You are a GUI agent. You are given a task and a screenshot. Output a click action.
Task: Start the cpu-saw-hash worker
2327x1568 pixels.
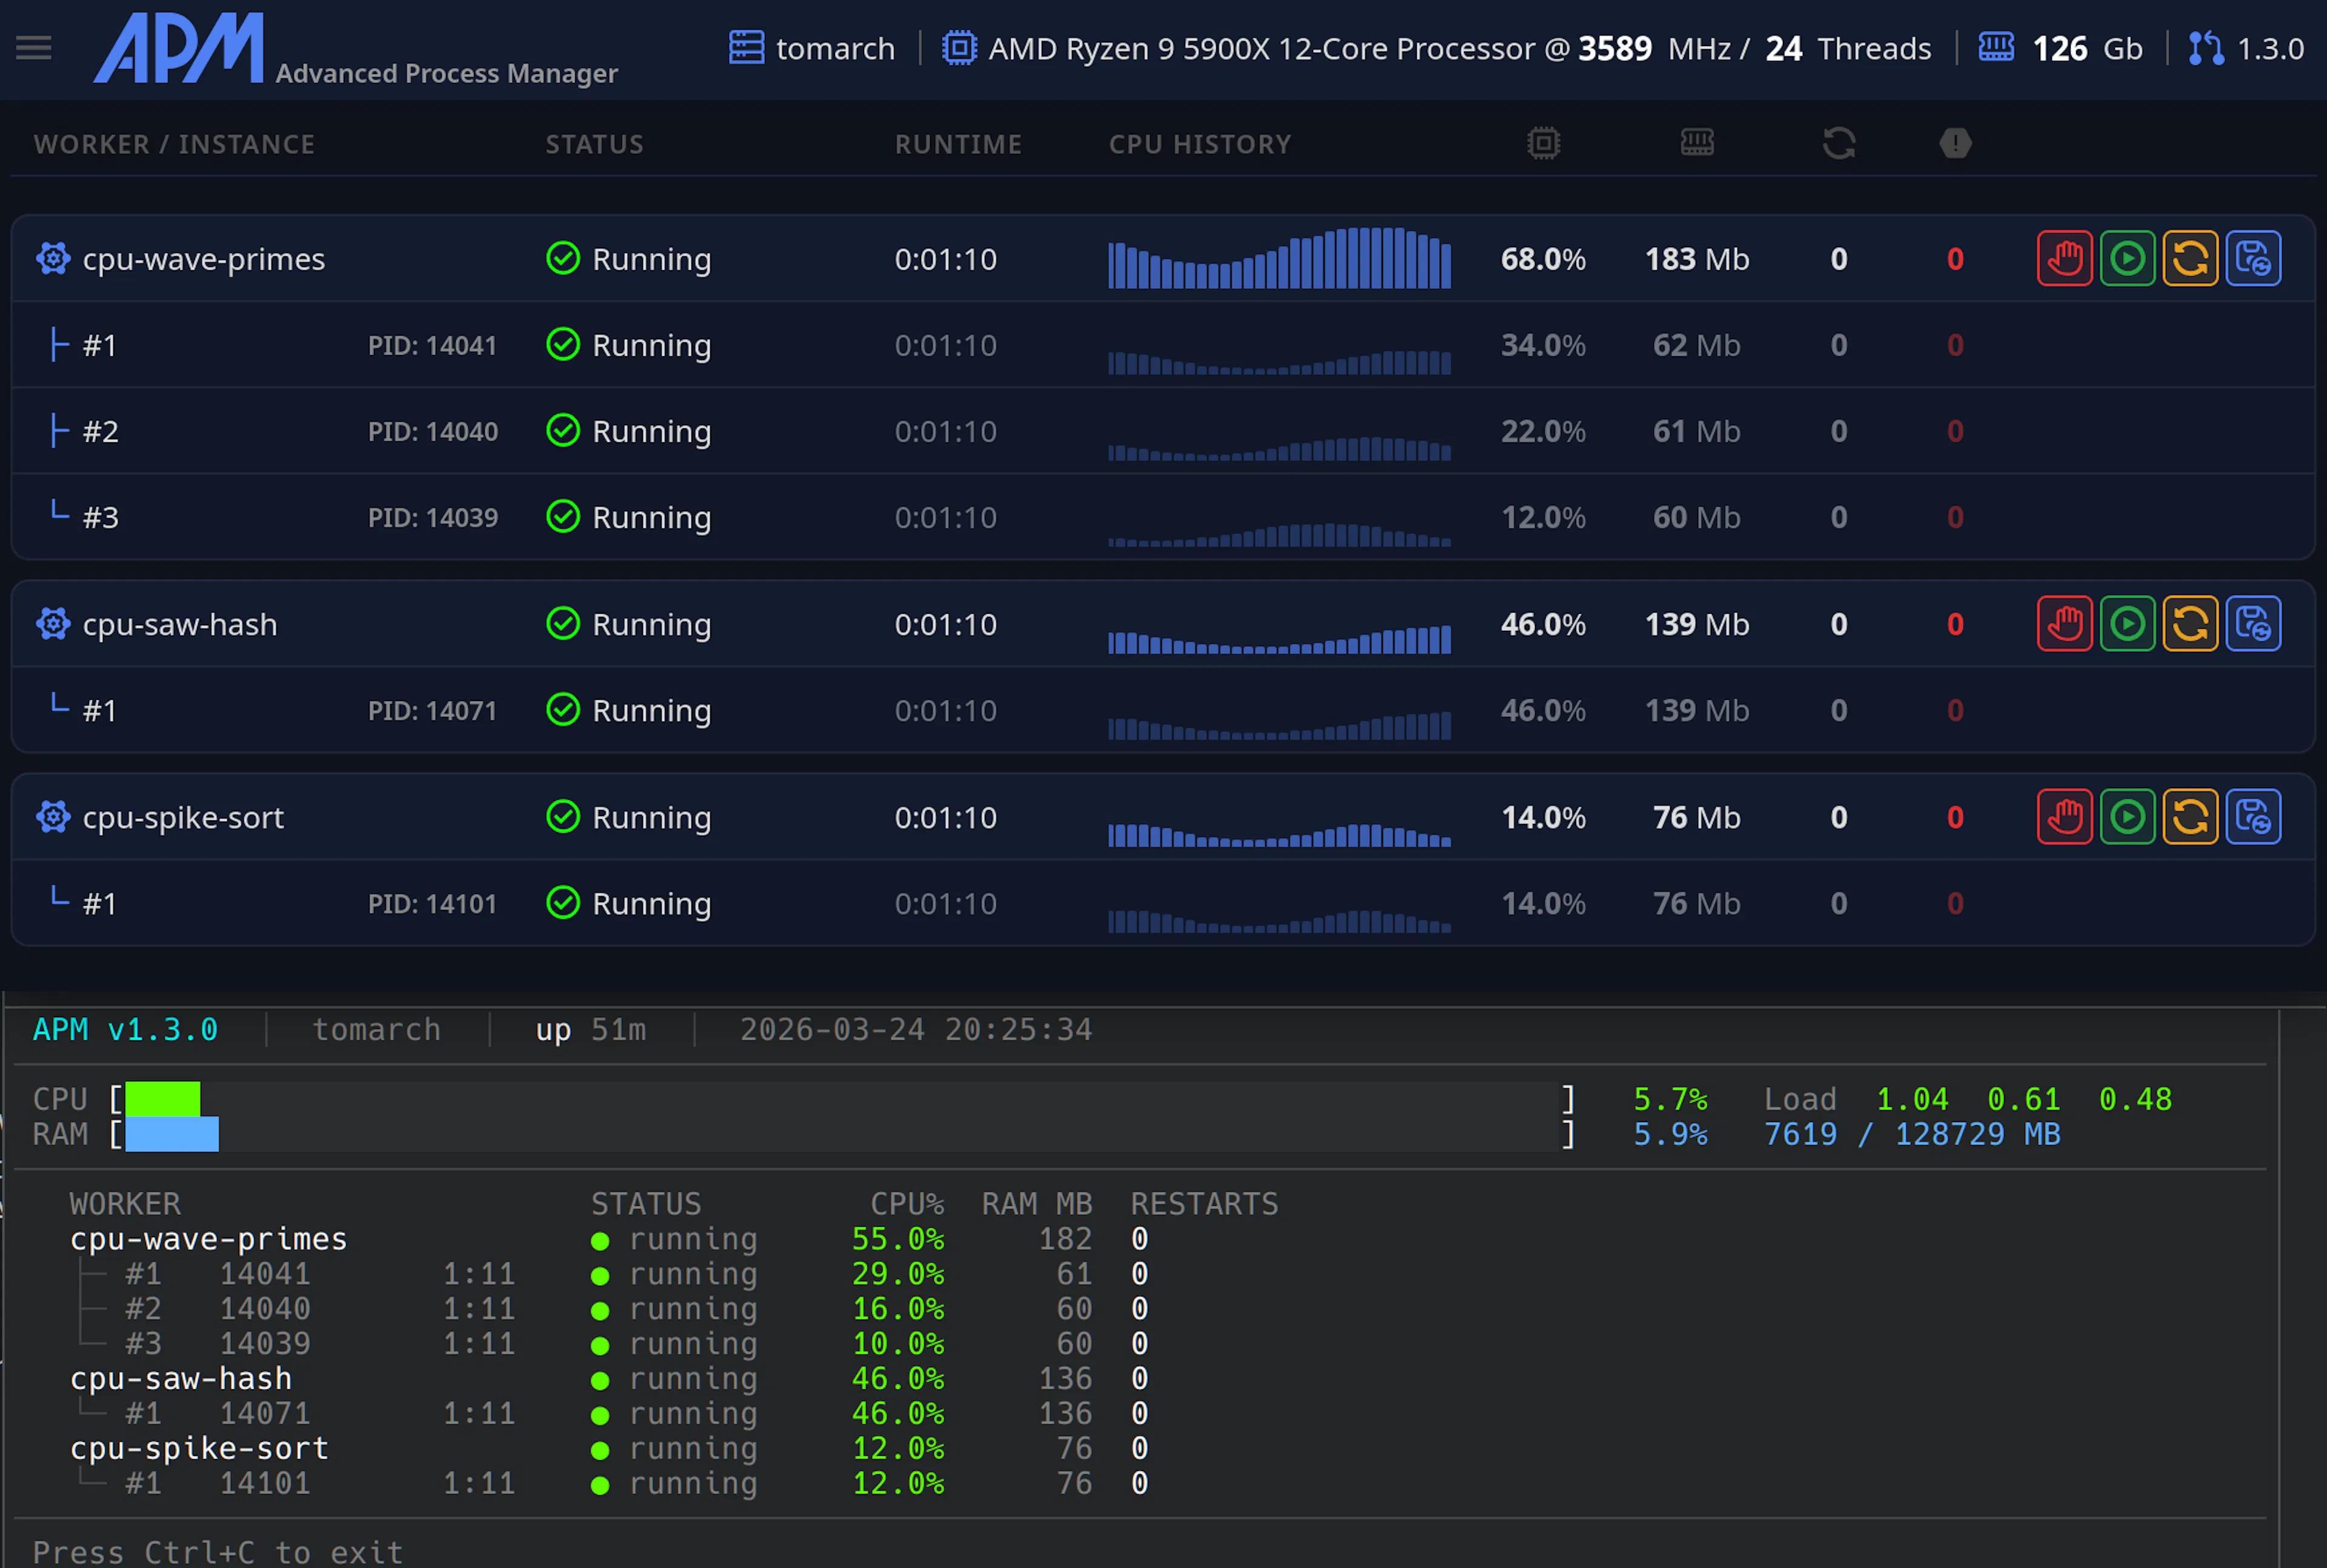[x=2128, y=623]
